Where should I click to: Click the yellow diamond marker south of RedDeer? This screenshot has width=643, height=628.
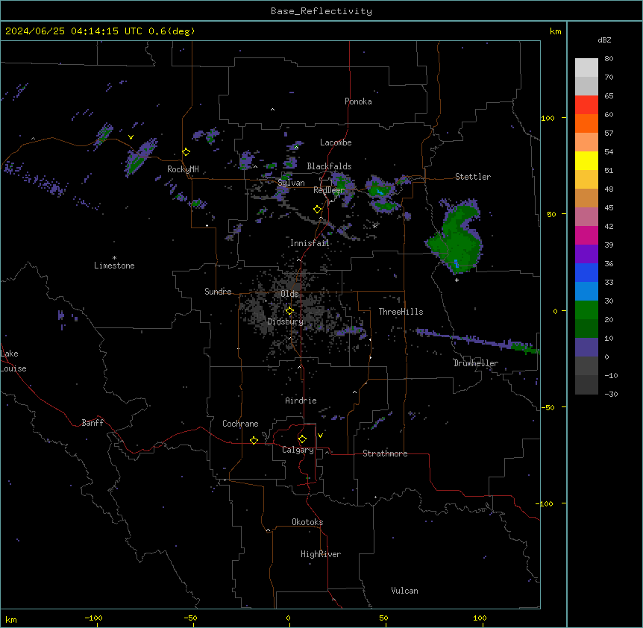pos(318,210)
